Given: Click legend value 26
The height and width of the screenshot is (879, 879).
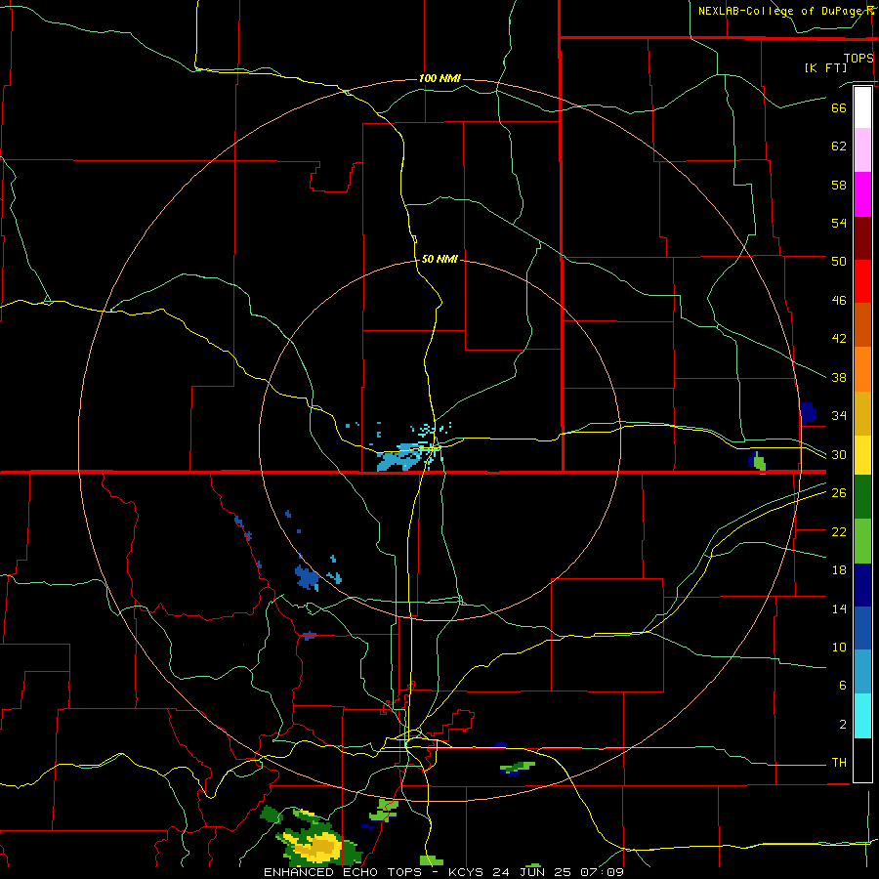Looking at the screenshot, I should tap(839, 493).
